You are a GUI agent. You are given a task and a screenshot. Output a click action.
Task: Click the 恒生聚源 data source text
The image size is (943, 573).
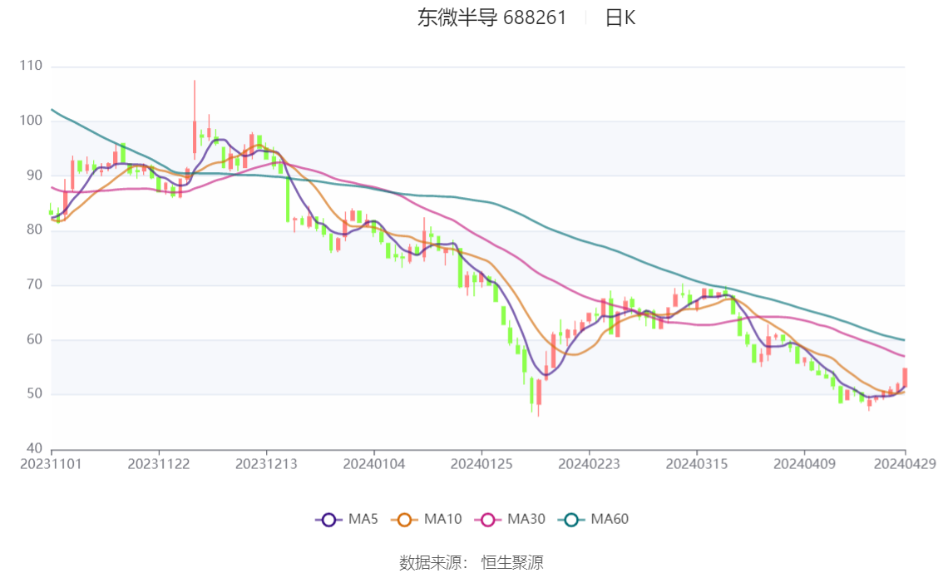pyautogui.click(x=512, y=563)
